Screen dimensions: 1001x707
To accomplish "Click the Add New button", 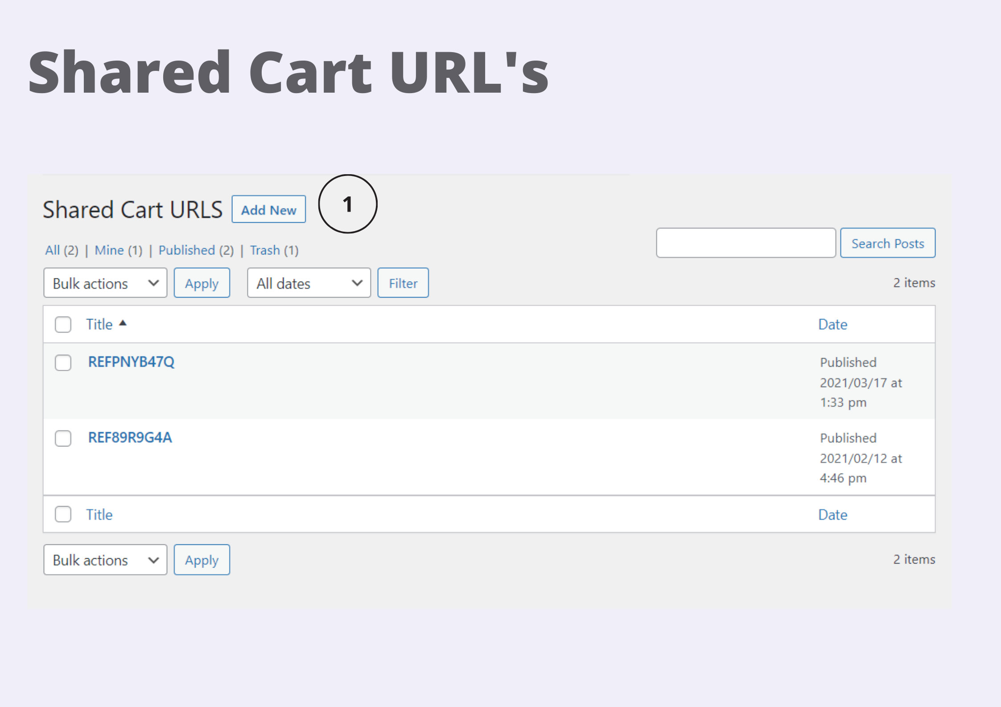I will [268, 209].
